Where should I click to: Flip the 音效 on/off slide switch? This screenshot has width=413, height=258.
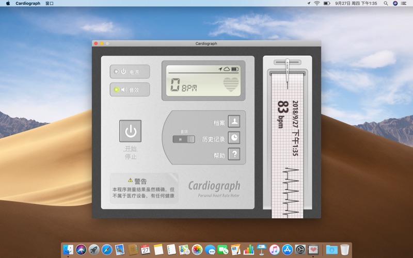(184, 139)
